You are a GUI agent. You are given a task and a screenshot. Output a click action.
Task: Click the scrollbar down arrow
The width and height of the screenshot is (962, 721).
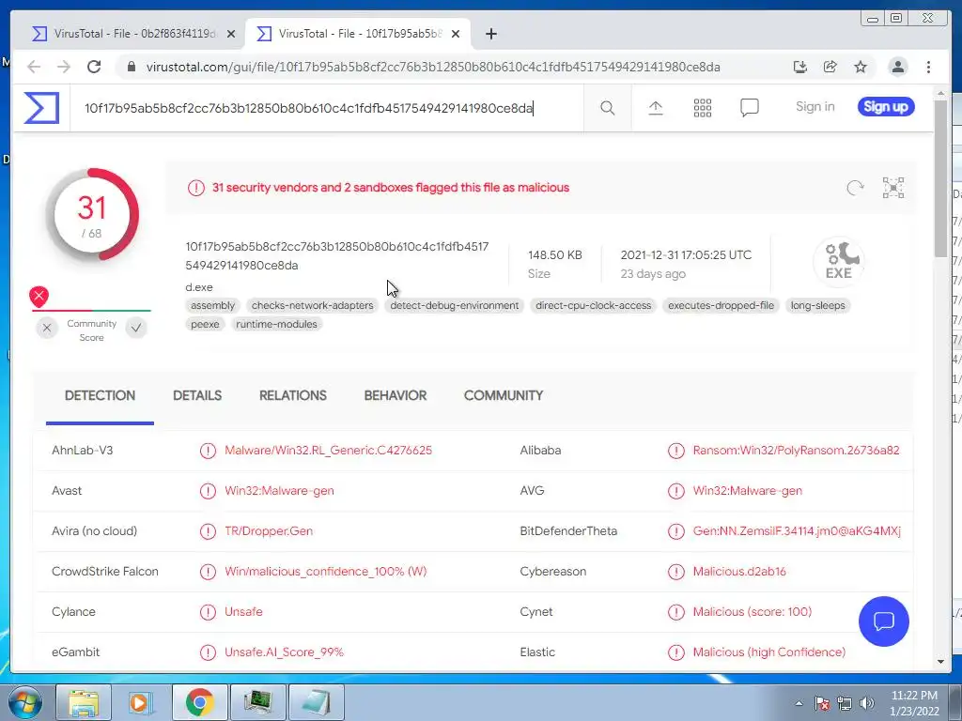940,662
